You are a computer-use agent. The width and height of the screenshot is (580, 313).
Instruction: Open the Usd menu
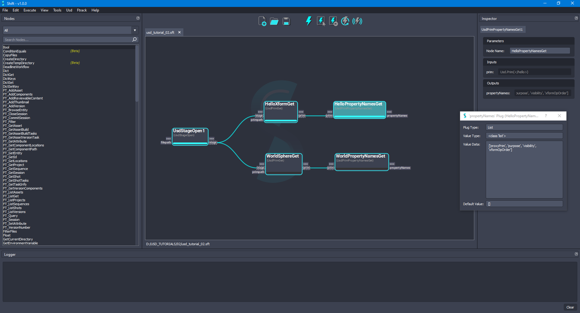click(69, 10)
